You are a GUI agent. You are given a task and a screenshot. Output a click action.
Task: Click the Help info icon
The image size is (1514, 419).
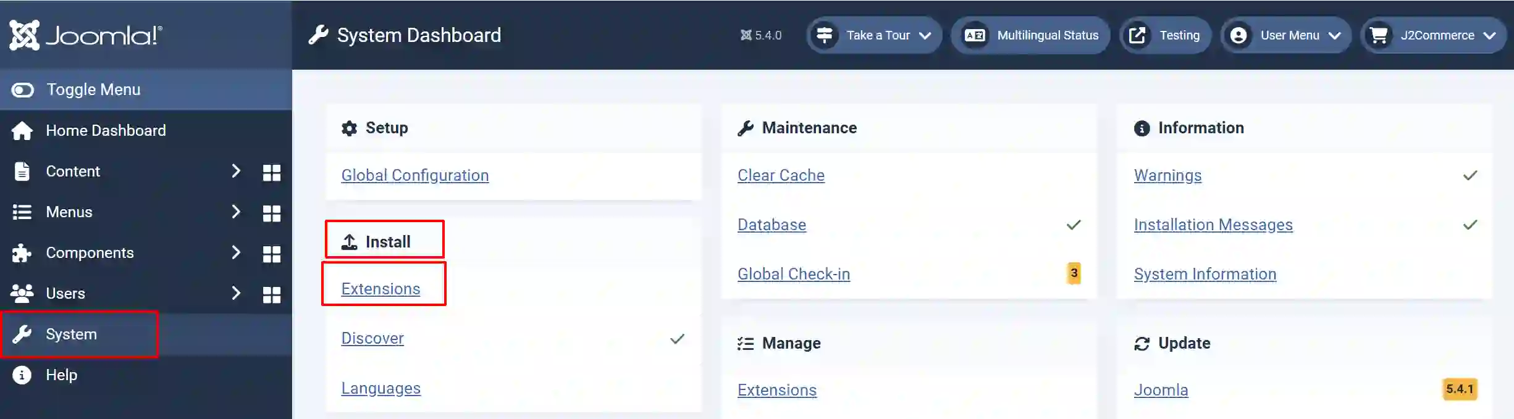(22, 375)
